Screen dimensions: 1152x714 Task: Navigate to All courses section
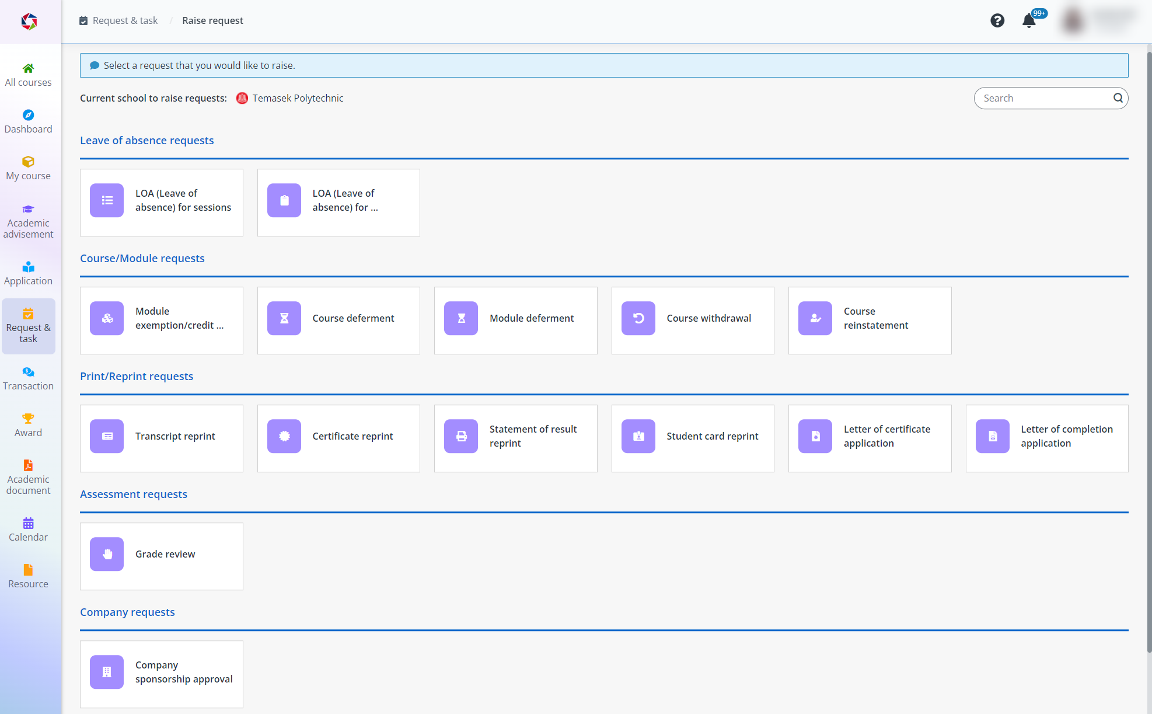pyautogui.click(x=29, y=74)
